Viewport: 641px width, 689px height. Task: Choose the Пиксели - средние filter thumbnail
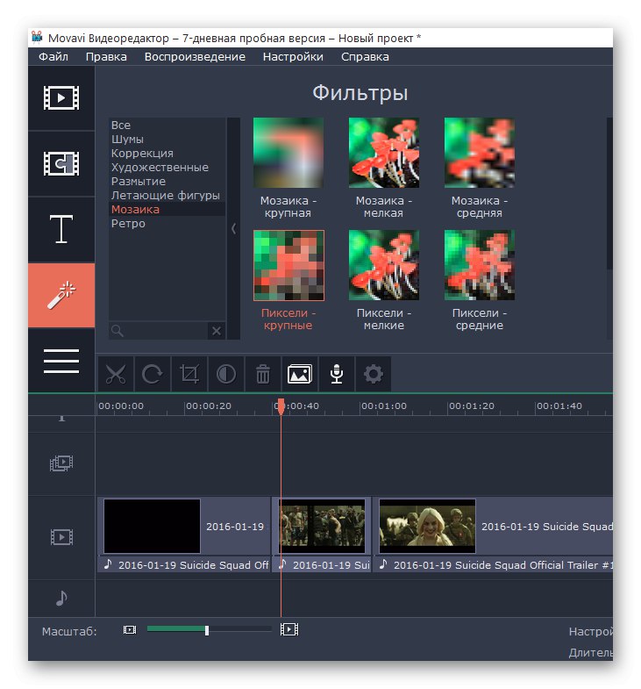coord(480,265)
